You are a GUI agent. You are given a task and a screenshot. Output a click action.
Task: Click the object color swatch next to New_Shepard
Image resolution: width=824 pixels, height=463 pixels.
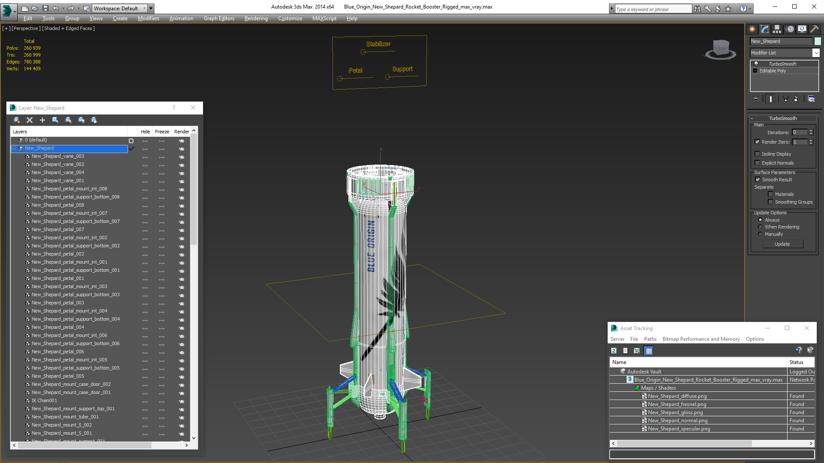[x=818, y=41]
